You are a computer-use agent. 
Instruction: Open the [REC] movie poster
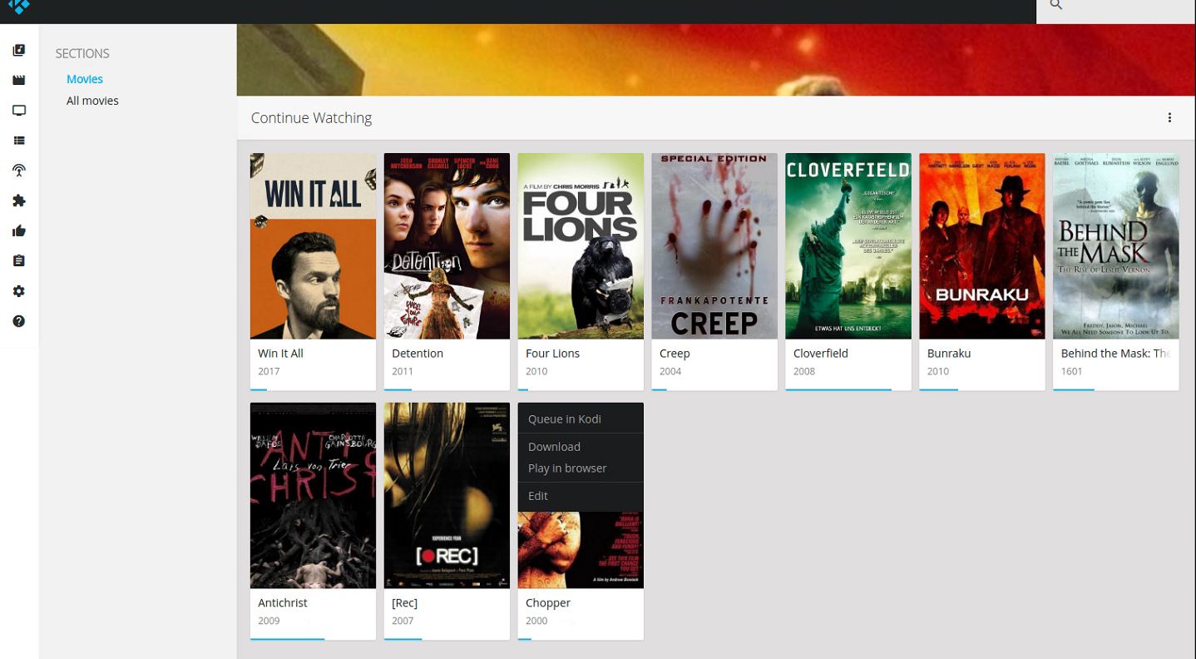coord(447,496)
